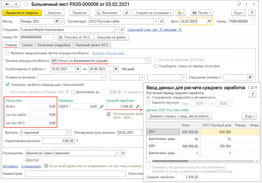Open the Выплата dropdown list
This screenshot has width=262, height=183.
click(x=69, y=133)
